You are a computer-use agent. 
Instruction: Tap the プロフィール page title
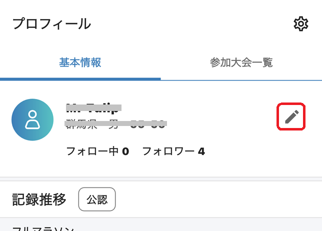coord(52,24)
